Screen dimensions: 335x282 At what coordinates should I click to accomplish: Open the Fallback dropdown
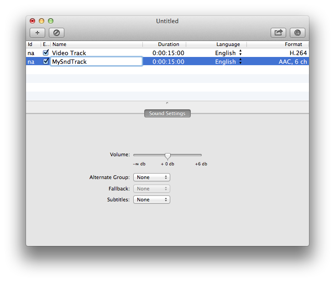click(152, 189)
